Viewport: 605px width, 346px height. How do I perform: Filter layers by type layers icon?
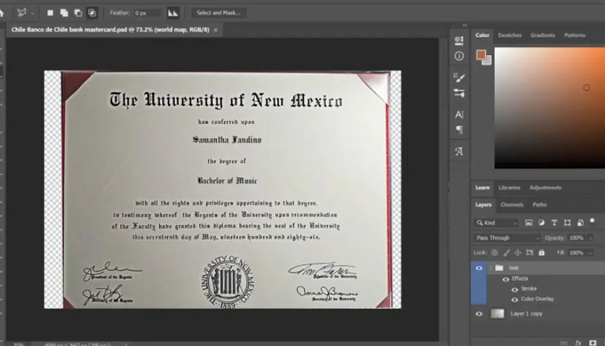tap(554, 223)
